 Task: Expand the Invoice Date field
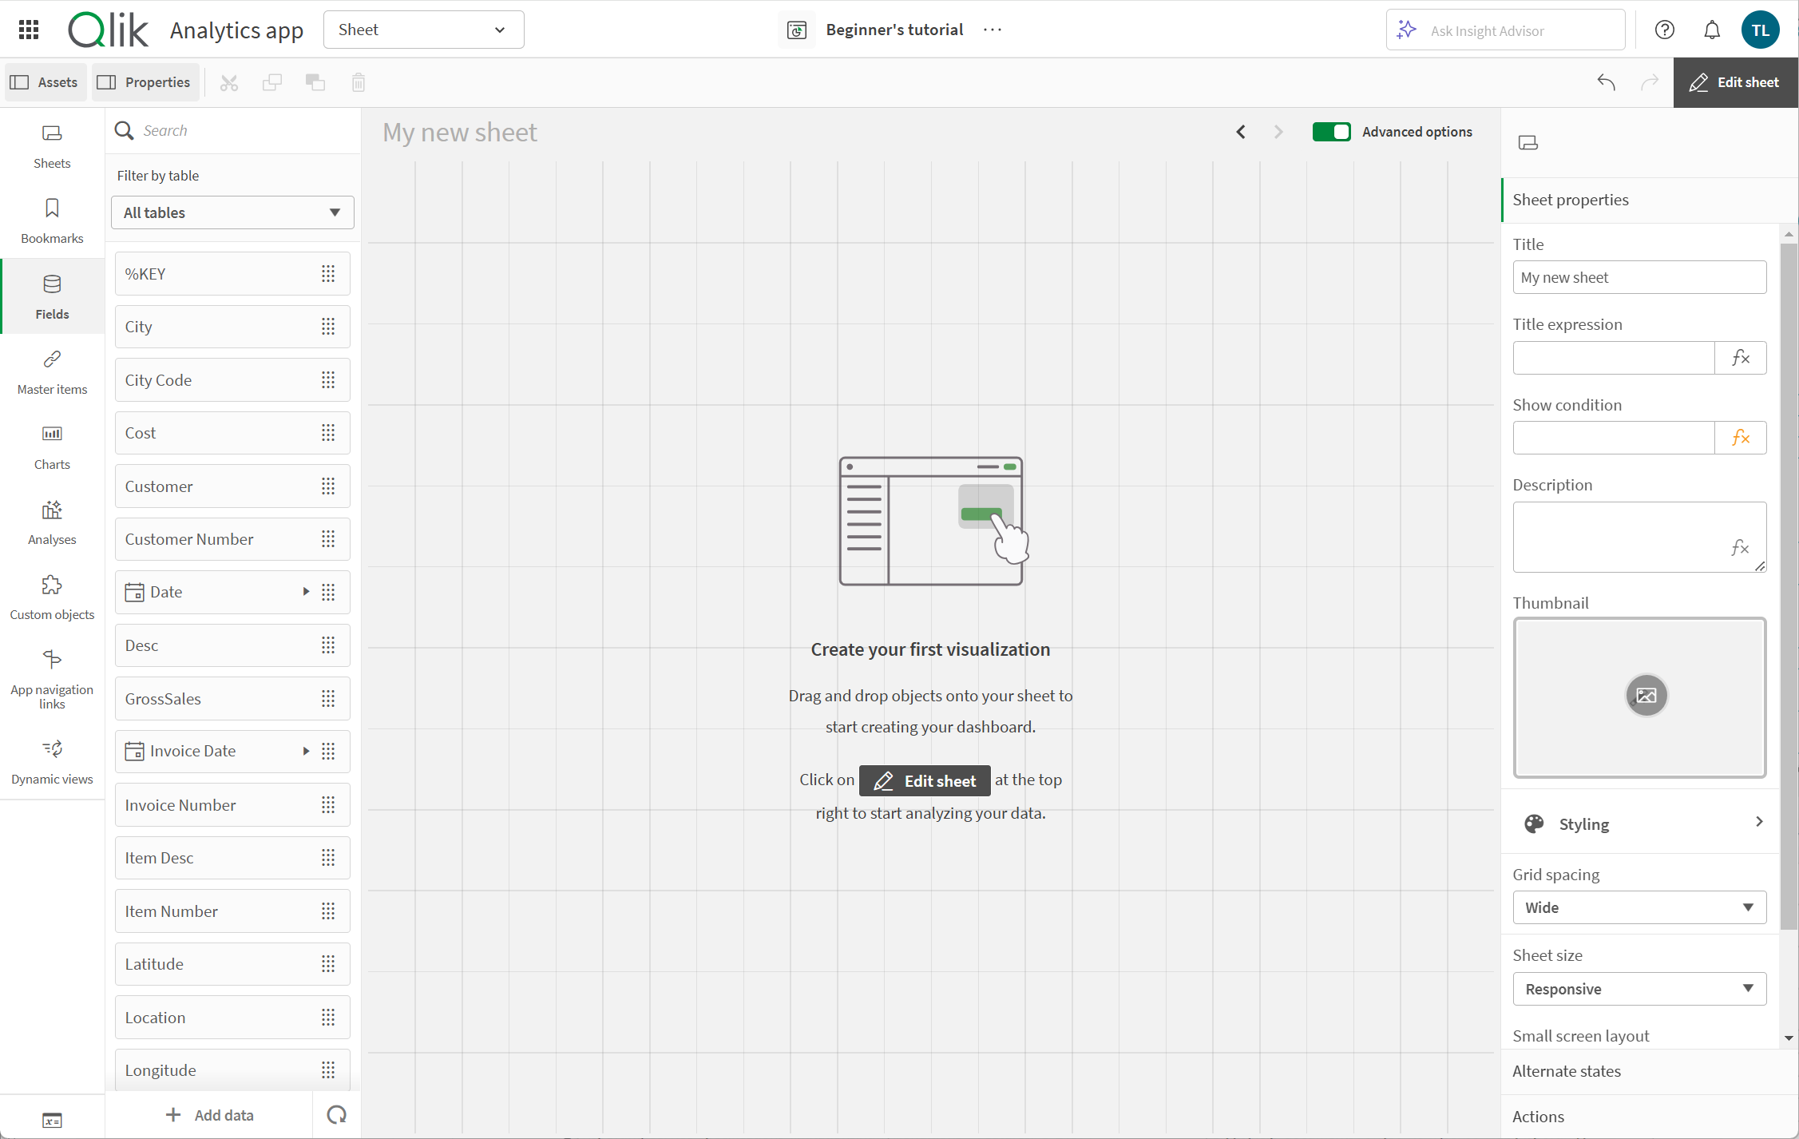point(304,751)
